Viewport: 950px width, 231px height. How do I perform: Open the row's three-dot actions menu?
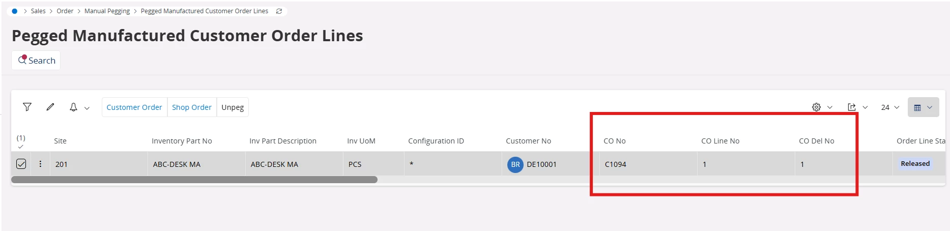click(41, 164)
